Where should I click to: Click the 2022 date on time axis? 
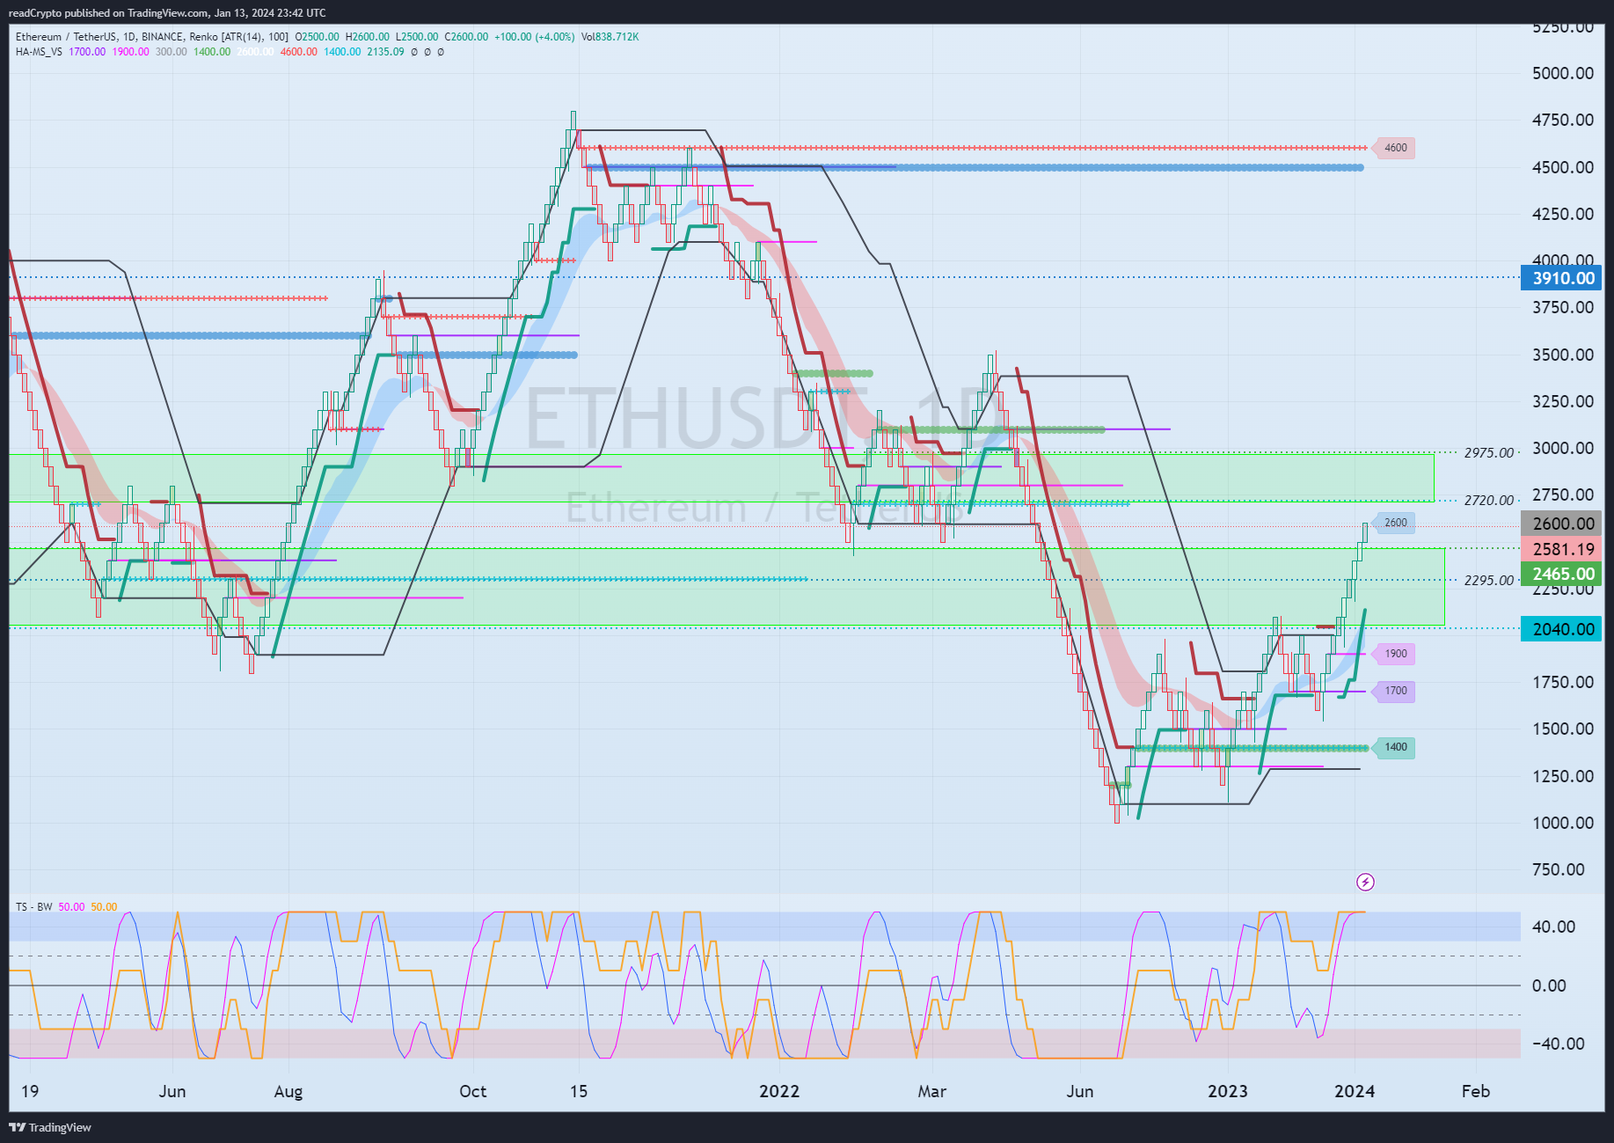(x=779, y=1091)
